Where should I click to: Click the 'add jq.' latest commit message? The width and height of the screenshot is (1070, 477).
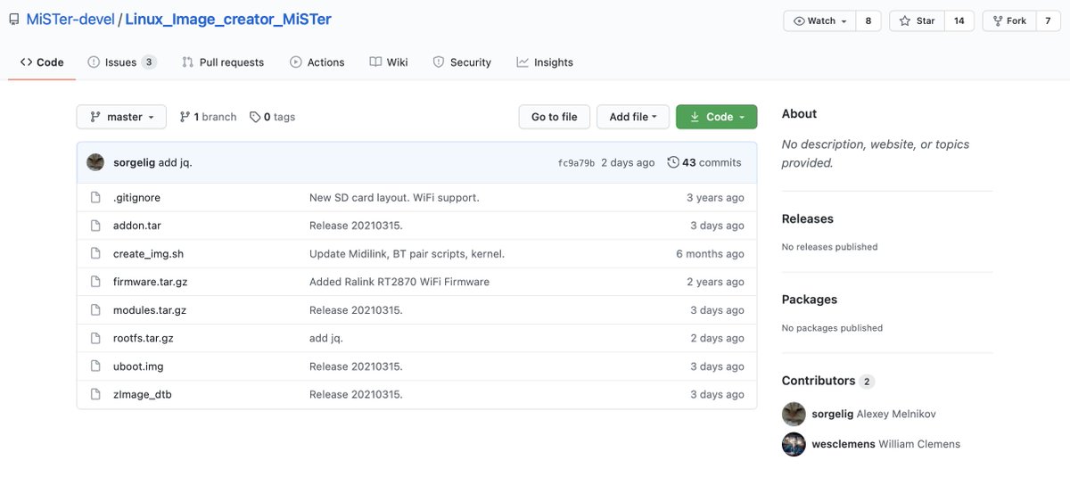pyautogui.click(x=175, y=162)
